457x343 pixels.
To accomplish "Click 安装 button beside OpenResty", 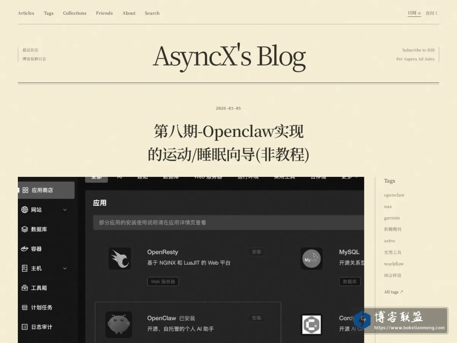I will point(257,252).
